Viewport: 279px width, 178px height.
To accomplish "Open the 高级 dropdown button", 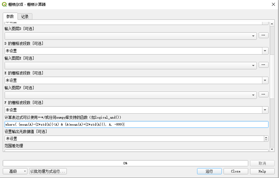I will tap(15, 171).
